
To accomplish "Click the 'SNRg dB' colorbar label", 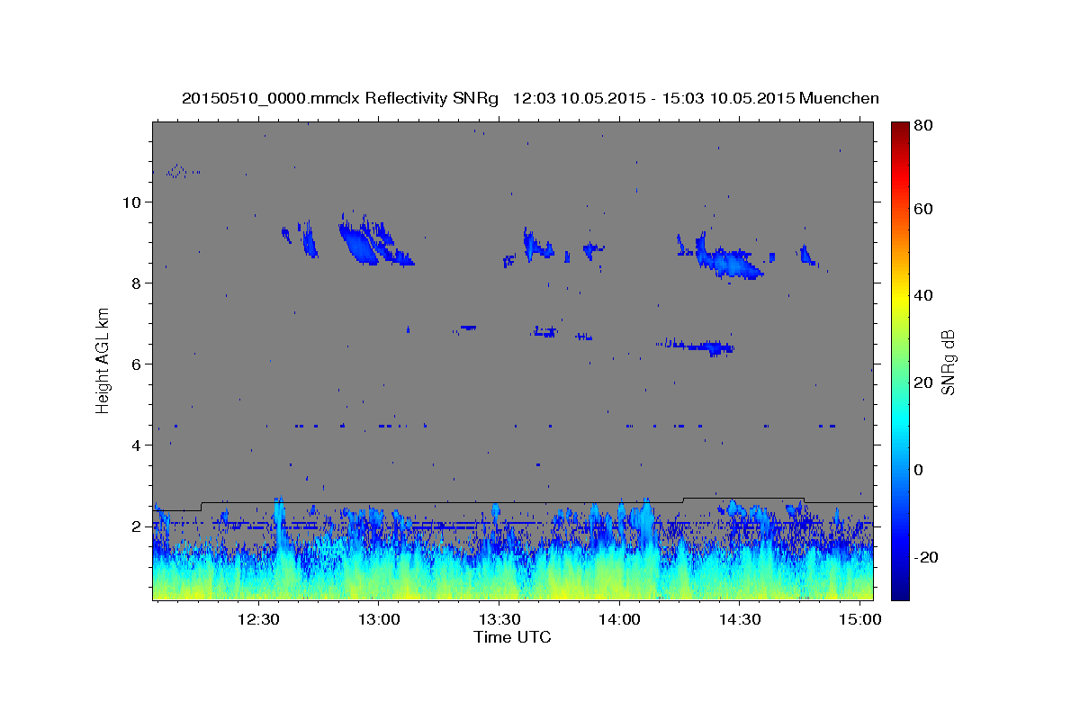I will [x=947, y=361].
